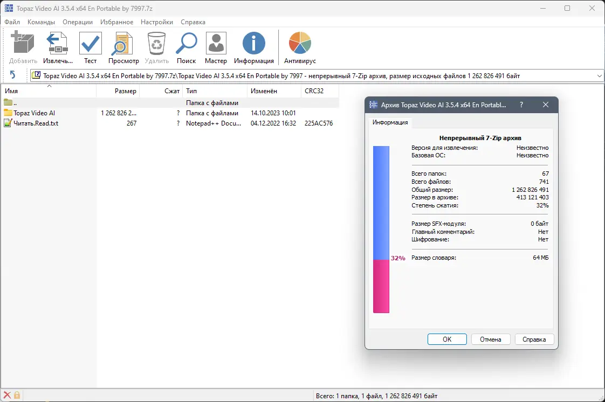Open the Мастер wizard icon
This screenshot has width=605, height=402.
click(x=216, y=43)
